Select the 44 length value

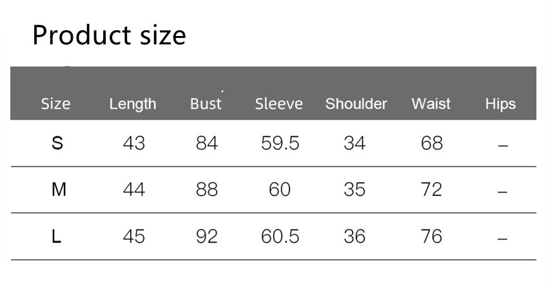133,190
